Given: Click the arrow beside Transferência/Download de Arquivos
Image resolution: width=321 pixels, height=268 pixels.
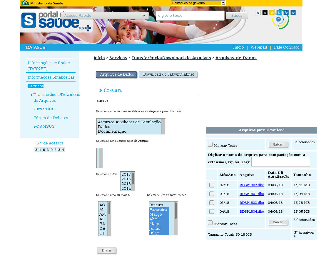Looking at the screenshot, I should click(32, 95).
